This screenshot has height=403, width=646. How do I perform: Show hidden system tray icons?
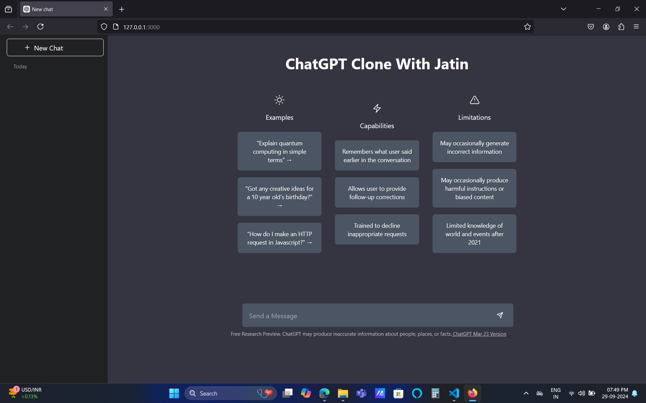[526, 393]
